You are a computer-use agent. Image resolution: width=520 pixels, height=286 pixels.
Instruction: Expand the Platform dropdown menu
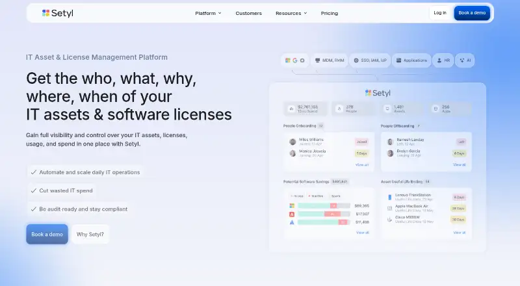coord(208,13)
